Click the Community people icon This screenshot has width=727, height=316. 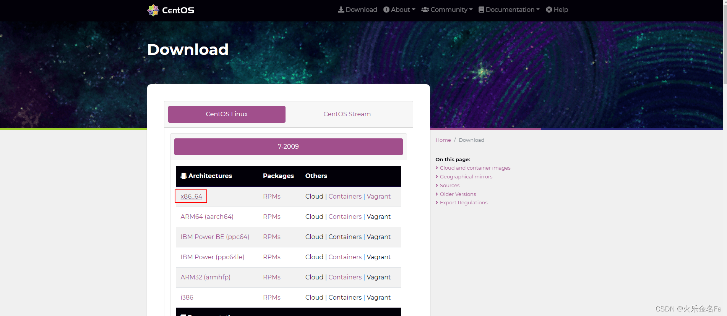click(x=425, y=10)
